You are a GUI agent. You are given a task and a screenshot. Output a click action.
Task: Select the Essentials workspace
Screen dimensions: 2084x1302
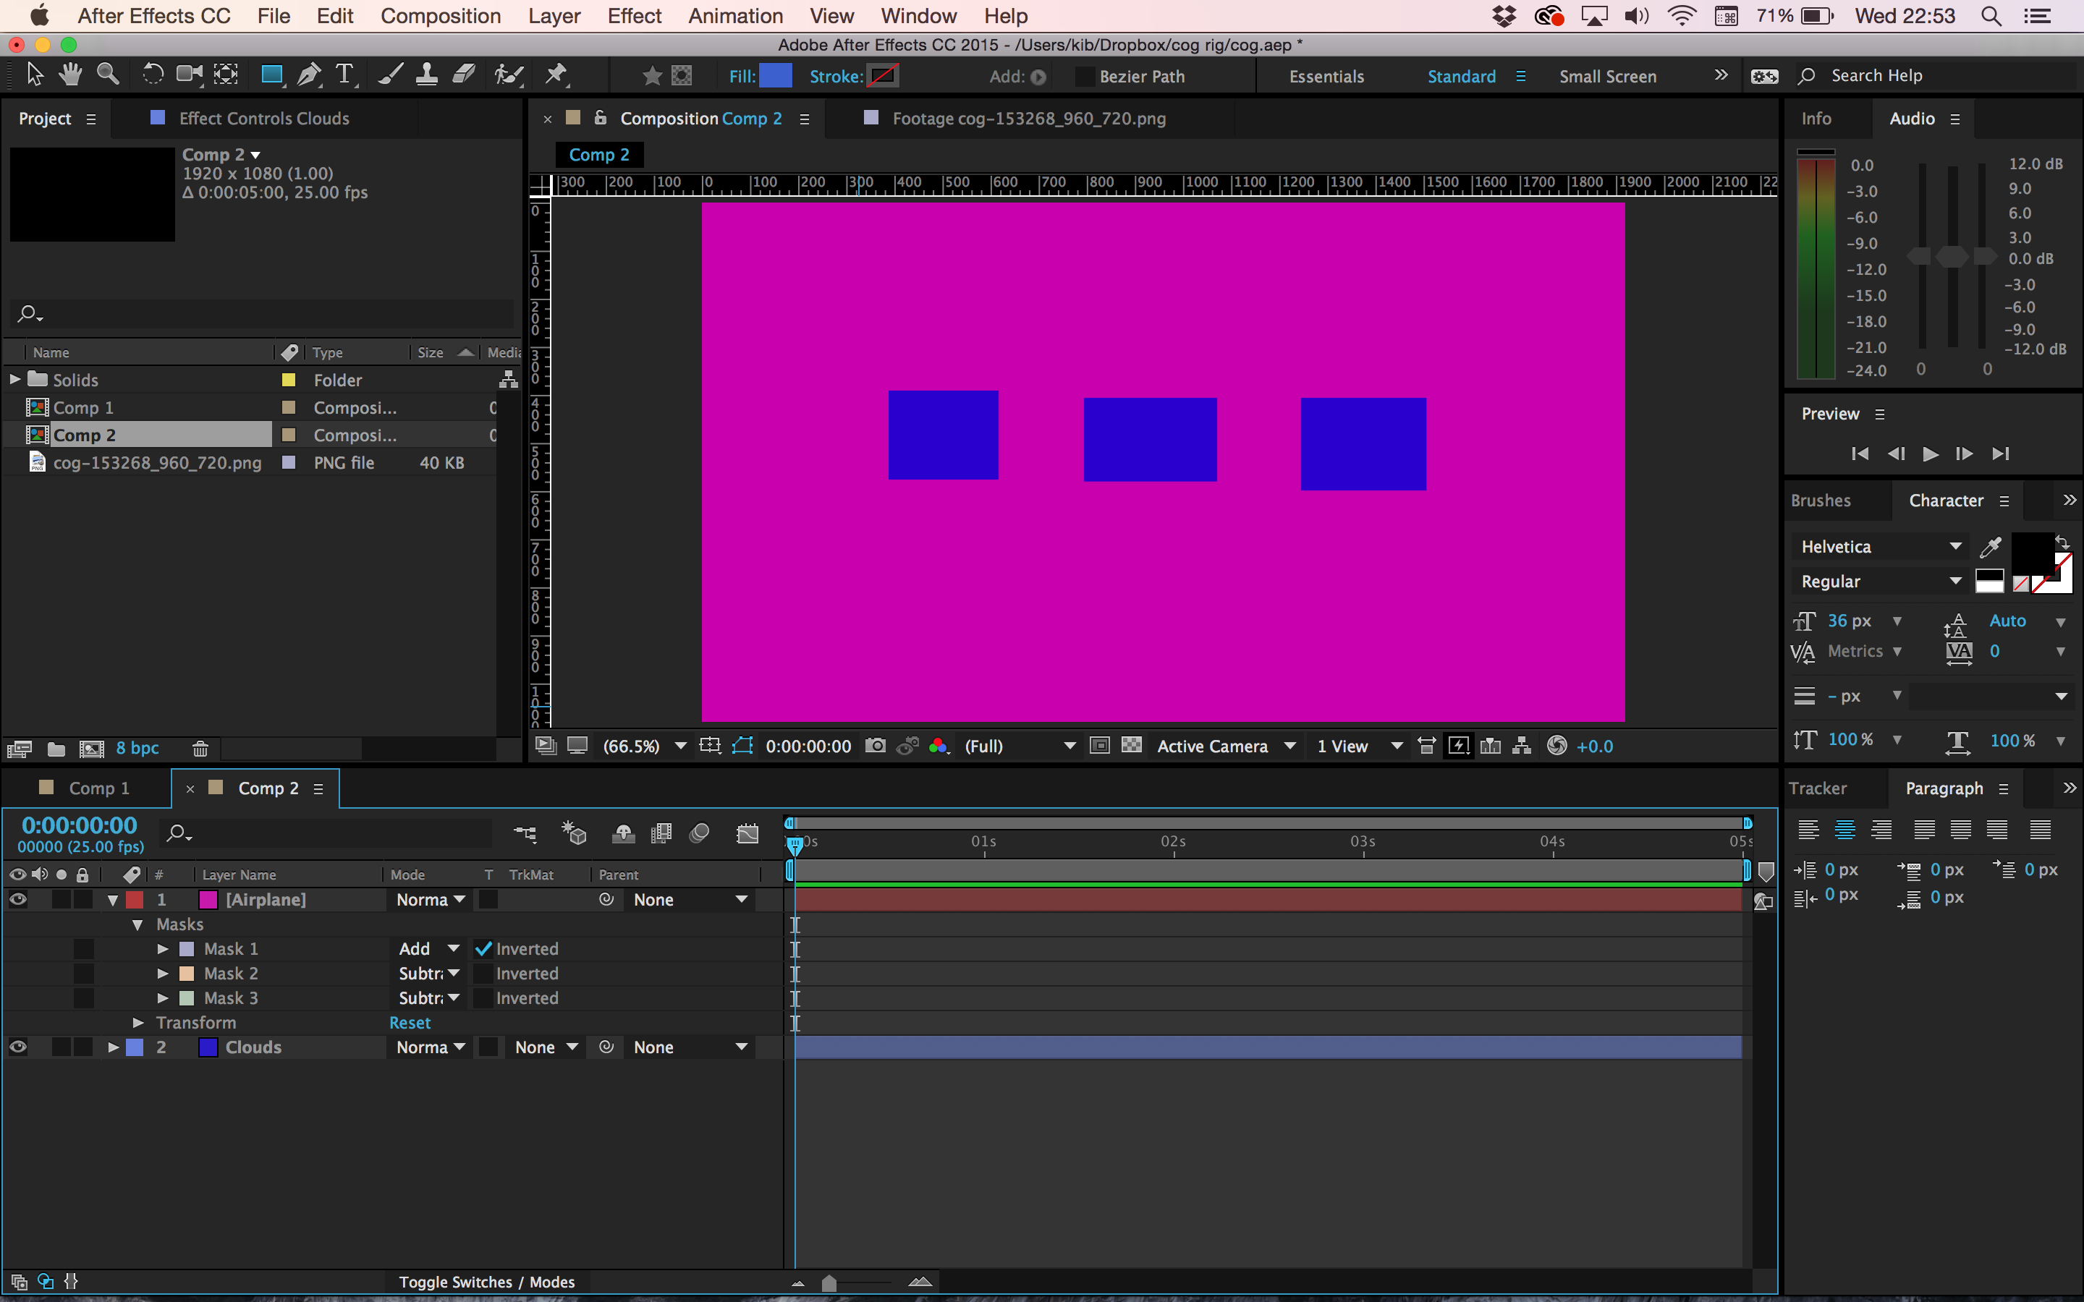pyautogui.click(x=1326, y=76)
